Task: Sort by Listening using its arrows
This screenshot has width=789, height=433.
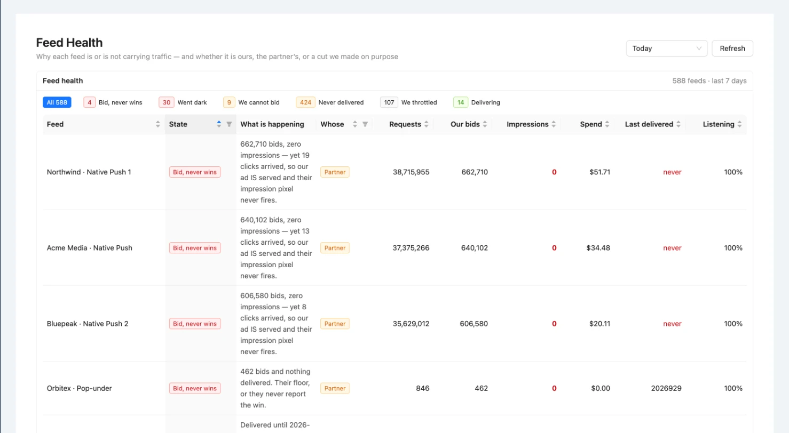Action: (739, 124)
